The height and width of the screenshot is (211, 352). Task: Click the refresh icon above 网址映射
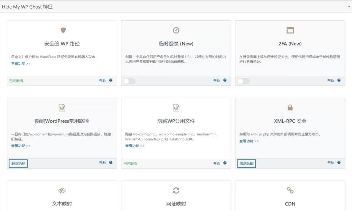176,190
